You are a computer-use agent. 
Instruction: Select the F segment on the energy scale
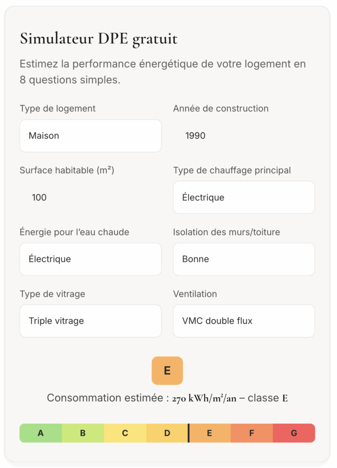(x=252, y=433)
